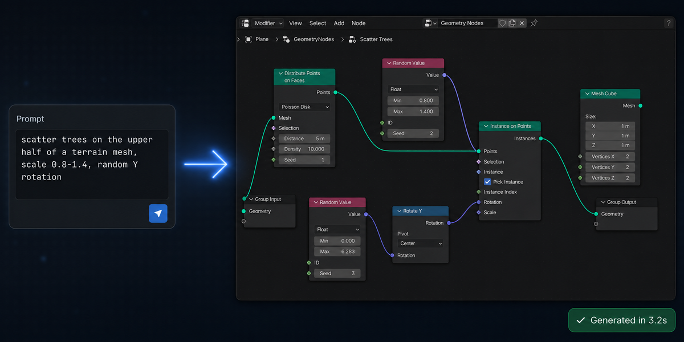Uncheck the Pick Instance checkbox
Screen dimensions: 684x342
(x=487, y=182)
